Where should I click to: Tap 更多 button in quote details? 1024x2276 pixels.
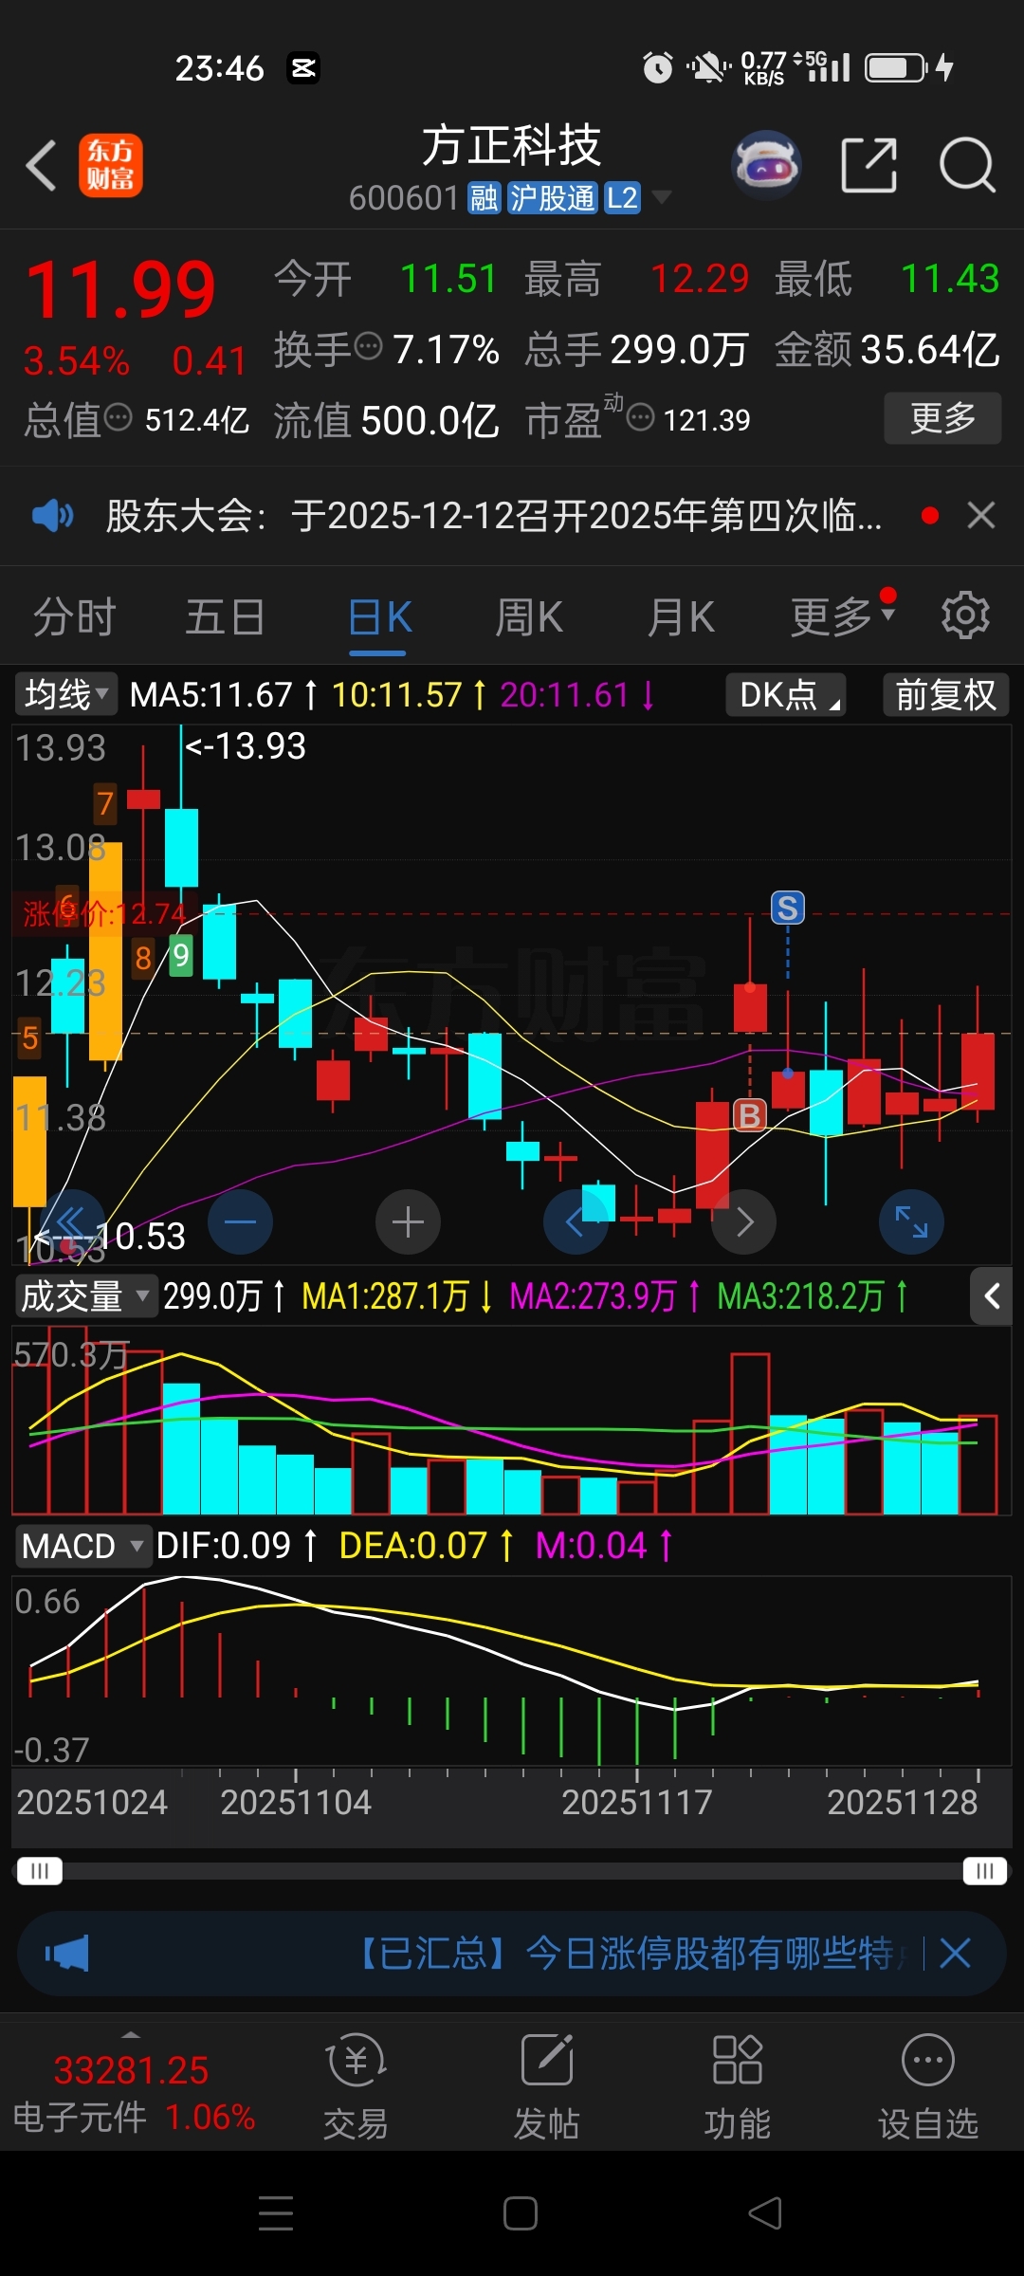[942, 417]
